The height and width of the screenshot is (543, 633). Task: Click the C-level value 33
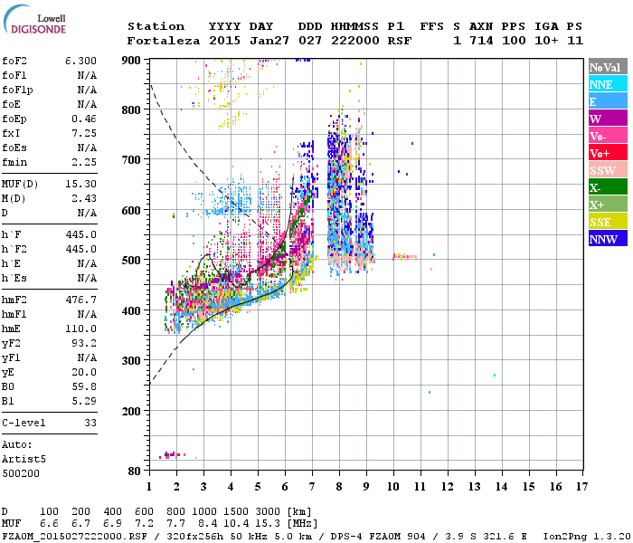coord(90,423)
